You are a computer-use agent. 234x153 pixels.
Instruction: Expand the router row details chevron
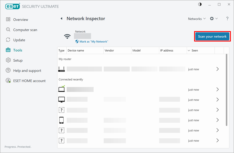218,69
